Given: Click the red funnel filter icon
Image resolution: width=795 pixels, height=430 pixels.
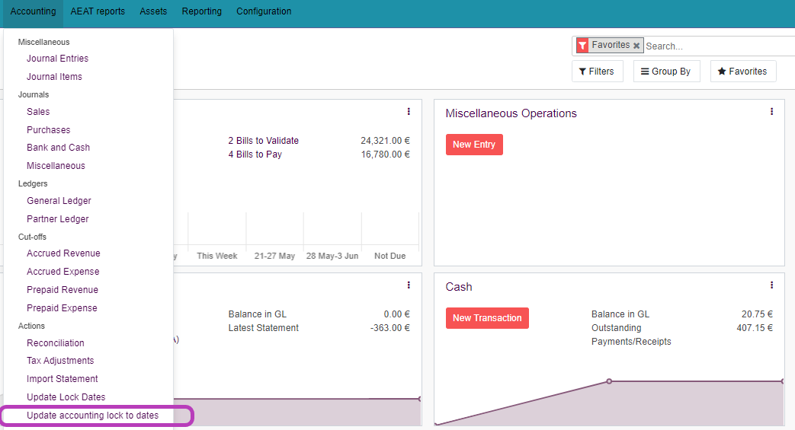Looking at the screenshot, I should point(582,46).
